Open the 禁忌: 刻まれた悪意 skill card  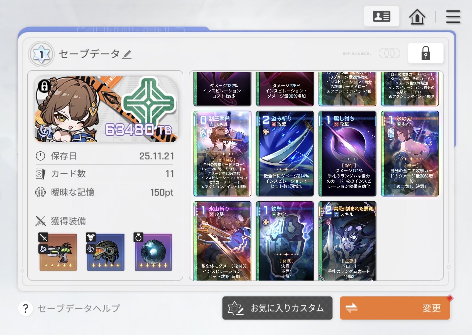point(347,241)
